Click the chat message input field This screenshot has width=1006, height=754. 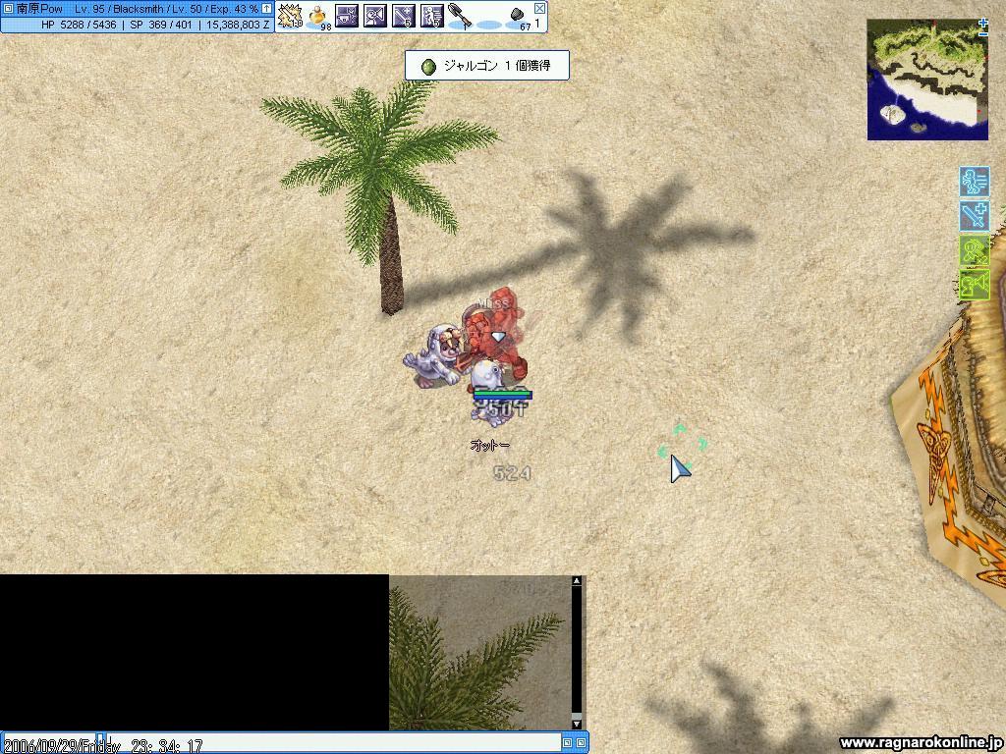[x=332, y=744]
